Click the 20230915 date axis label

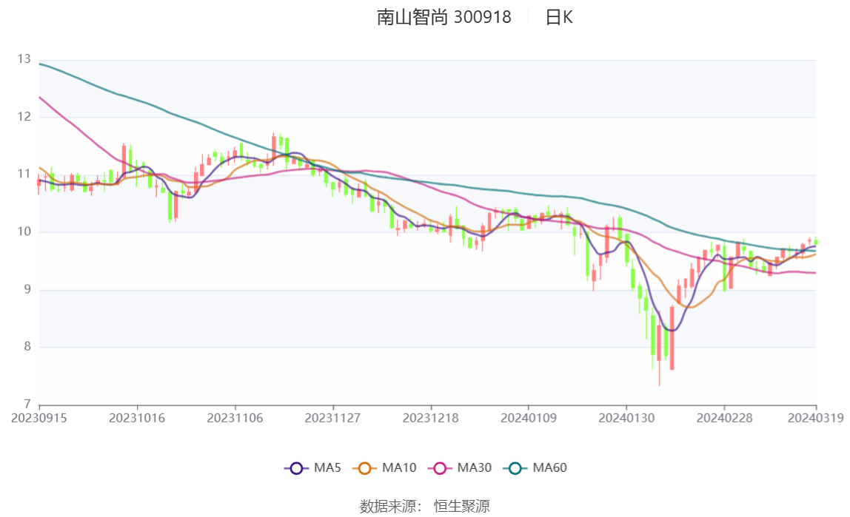click(39, 419)
